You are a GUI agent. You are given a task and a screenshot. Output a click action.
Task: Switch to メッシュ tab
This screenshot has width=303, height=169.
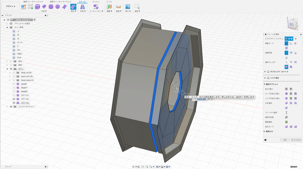96,2
